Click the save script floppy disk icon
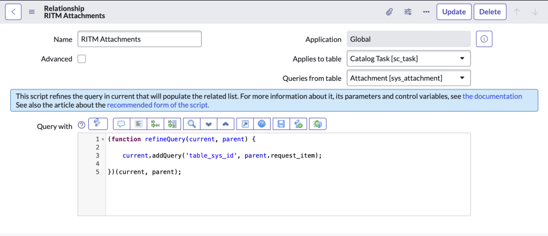Viewport: 548px width, 236px height. click(x=281, y=124)
